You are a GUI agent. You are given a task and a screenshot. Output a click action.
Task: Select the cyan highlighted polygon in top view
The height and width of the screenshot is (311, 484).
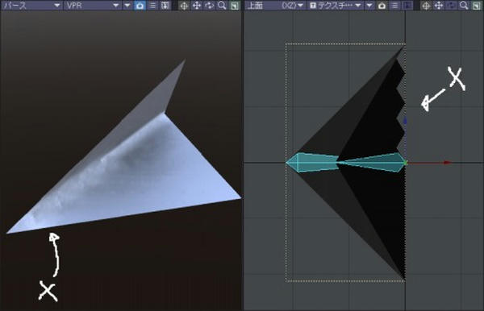pyautogui.click(x=344, y=163)
